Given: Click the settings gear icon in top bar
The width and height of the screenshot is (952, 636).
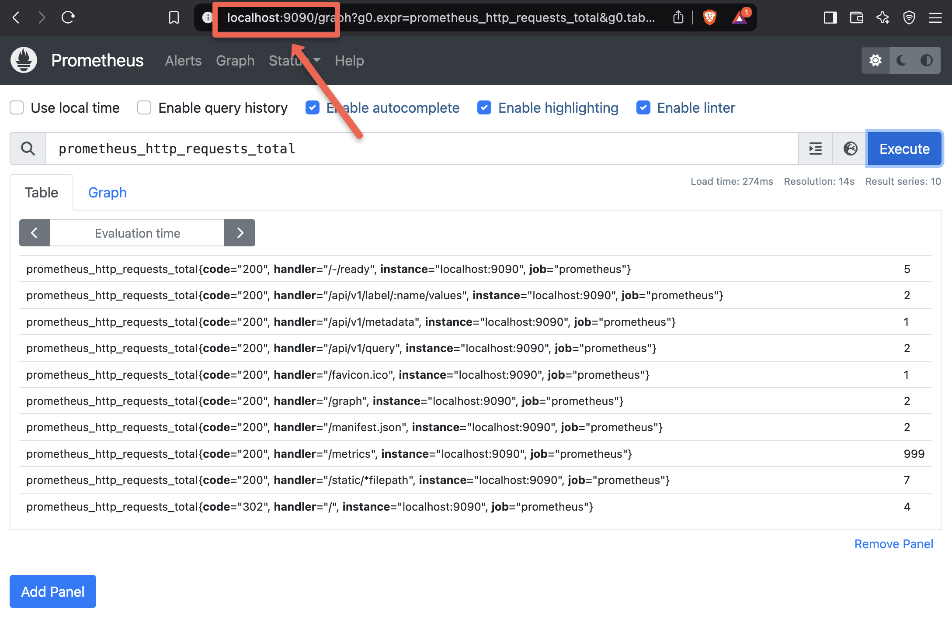Looking at the screenshot, I should pos(875,59).
